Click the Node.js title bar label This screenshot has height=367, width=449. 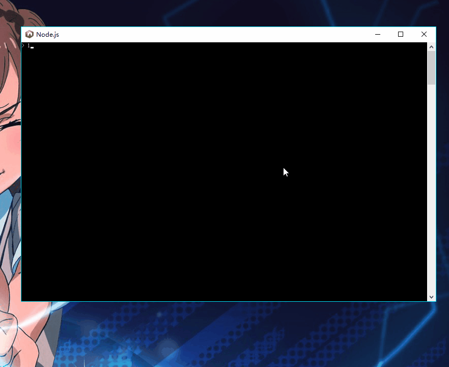[48, 34]
